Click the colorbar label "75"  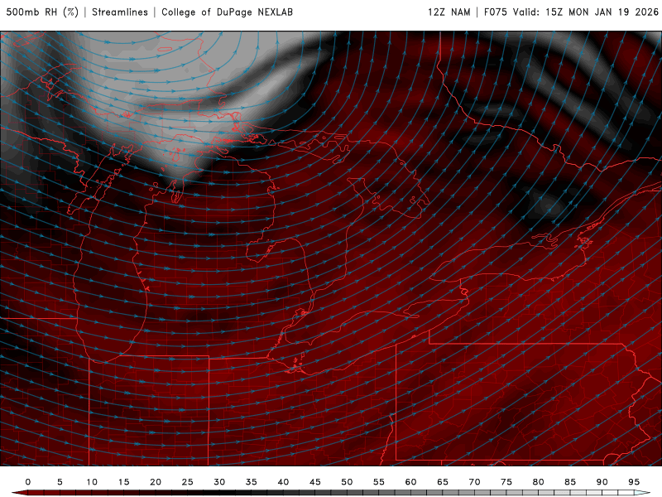506,482
